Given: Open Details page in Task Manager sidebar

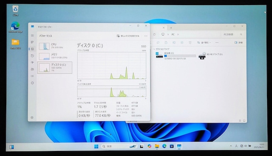Looking at the screenshot, I should pyautogui.click(x=32, y=76).
